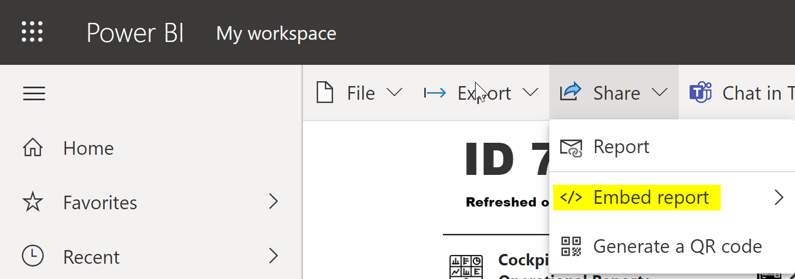
Task: Click the File document icon
Action: (x=325, y=93)
